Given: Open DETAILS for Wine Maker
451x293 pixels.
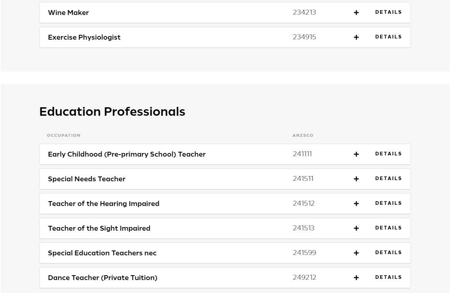Looking at the screenshot, I should click(388, 12).
